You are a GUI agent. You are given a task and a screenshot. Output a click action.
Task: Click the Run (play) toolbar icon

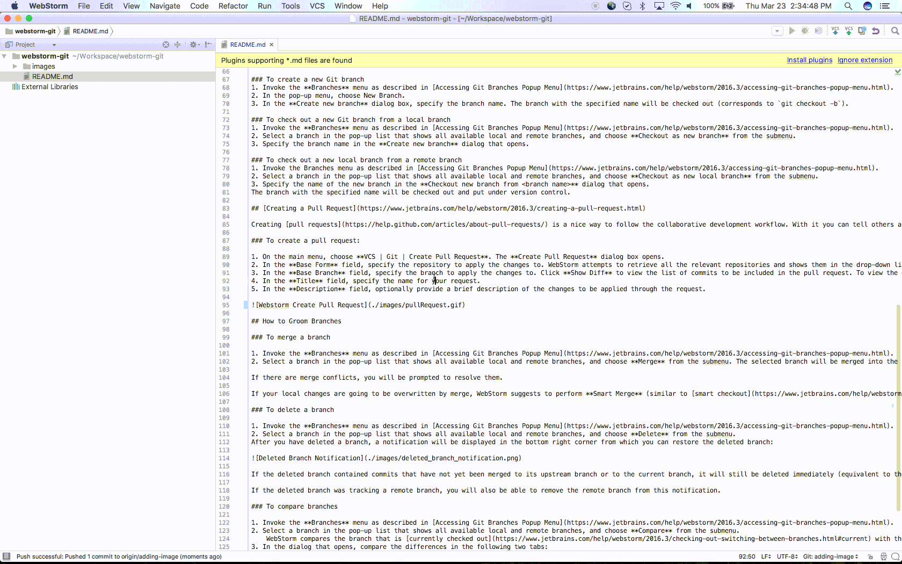click(791, 31)
